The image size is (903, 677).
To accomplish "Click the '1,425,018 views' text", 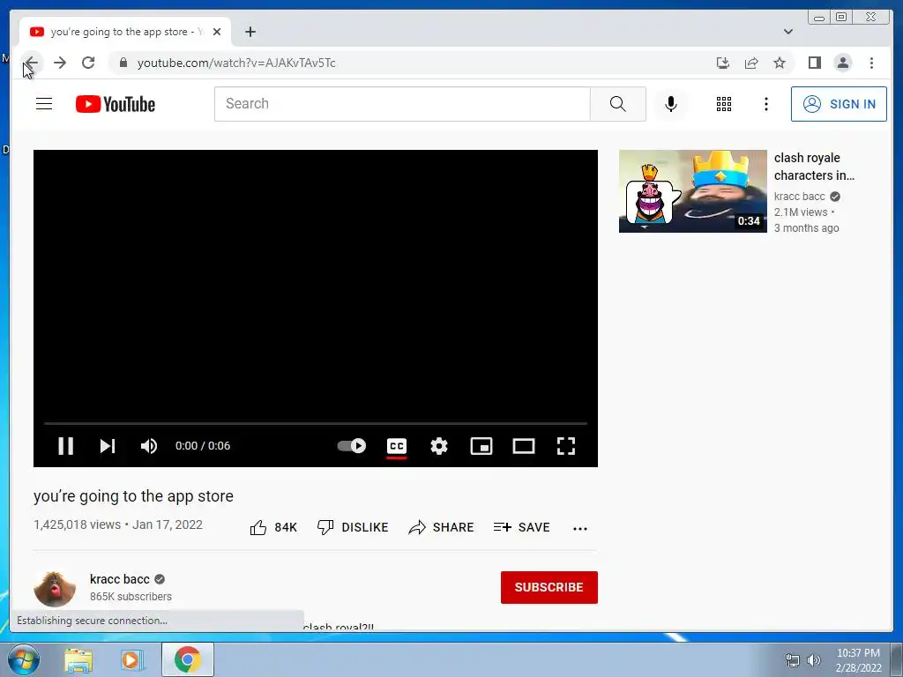I will (78, 524).
